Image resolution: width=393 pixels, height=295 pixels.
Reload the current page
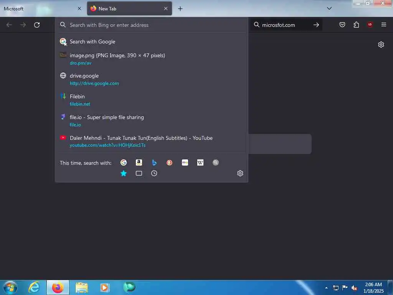click(x=37, y=25)
